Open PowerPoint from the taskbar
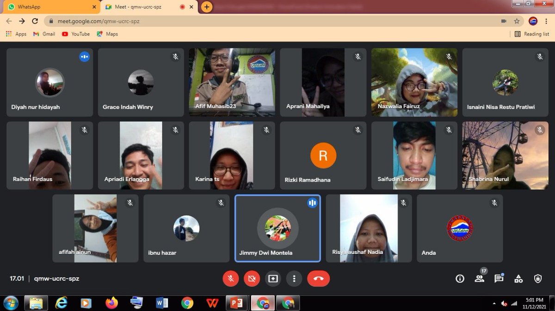This screenshot has height=311, width=555. point(237,303)
